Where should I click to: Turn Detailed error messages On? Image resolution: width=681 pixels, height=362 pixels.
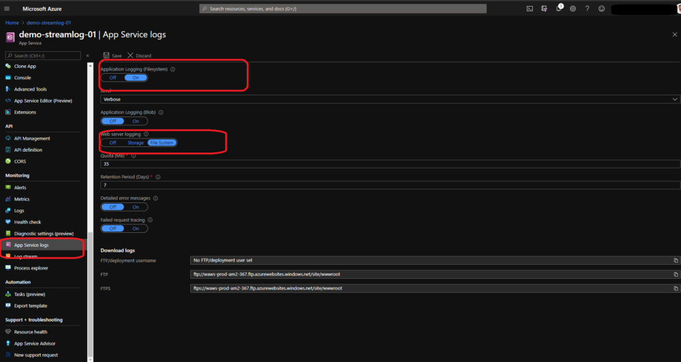point(136,207)
